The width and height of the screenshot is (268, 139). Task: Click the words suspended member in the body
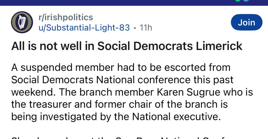(65, 68)
